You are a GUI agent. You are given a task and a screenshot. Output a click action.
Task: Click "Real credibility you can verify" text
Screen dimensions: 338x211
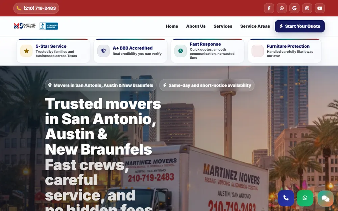click(x=137, y=54)
